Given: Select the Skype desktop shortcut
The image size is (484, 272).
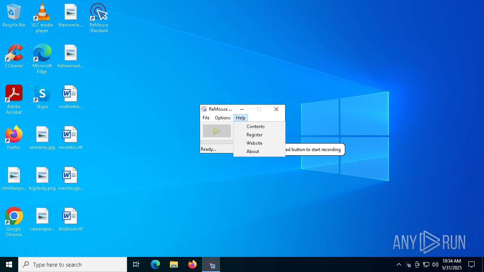Looking at the screenshot, I should pyautogui.click(x=42, y=97).
